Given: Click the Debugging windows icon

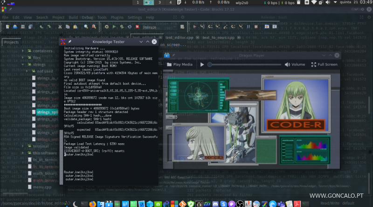Looking at the screenshot, I should coord(267,27).
